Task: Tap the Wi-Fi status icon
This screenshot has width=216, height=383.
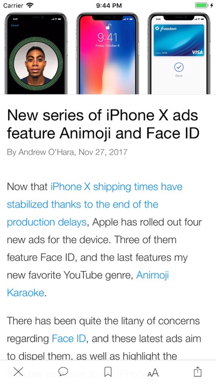Action: [30, 5]
